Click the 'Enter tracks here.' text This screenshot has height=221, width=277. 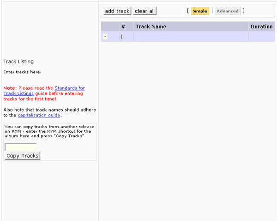point(22,72)
